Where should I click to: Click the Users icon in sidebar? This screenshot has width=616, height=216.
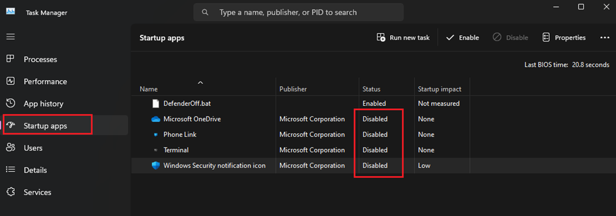coord(11,148)
